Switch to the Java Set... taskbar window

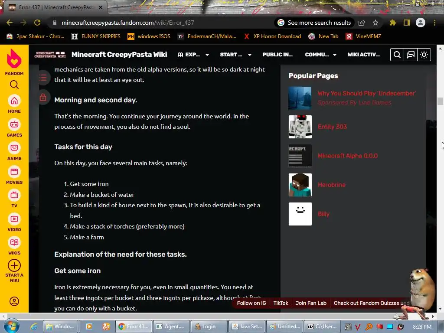pyautogui.click(x=247, y=326)
